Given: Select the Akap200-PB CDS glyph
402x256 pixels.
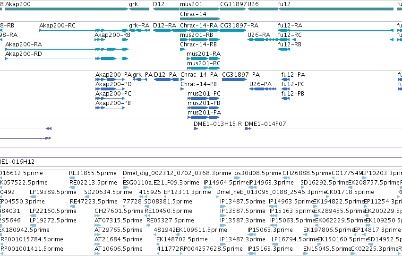Looking at the screenshot, I should click(x=110, y=108).
